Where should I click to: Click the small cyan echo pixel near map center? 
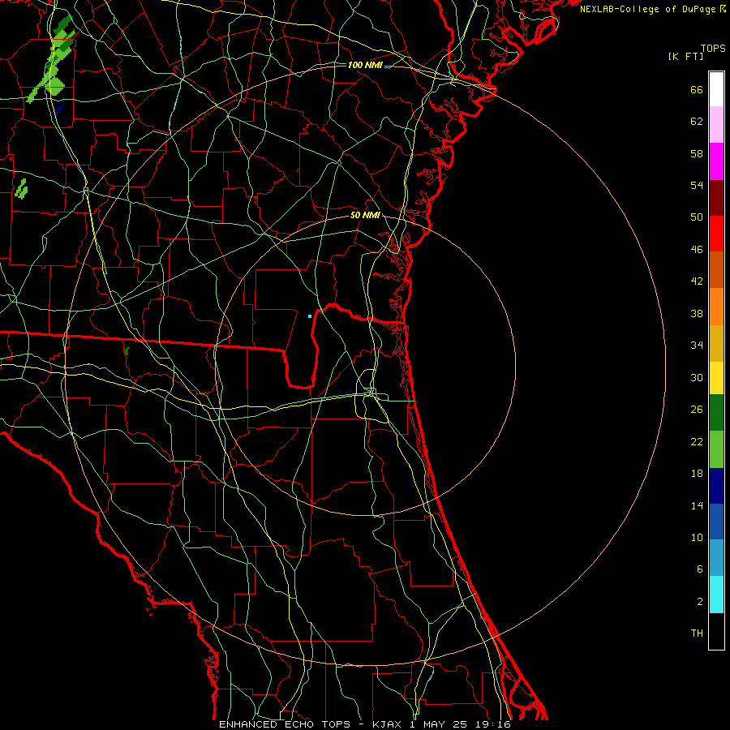pos(310,316)
